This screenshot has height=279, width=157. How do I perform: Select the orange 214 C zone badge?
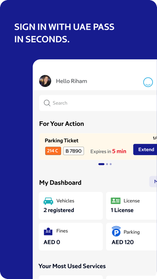[53, 151]
